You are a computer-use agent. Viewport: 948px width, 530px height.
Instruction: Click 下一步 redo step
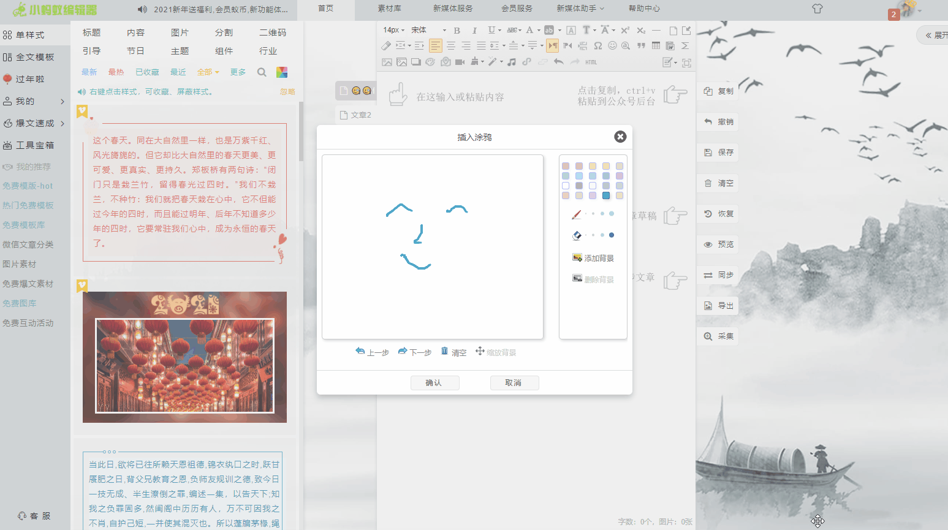pyautogui.click(x=415, y=352)
